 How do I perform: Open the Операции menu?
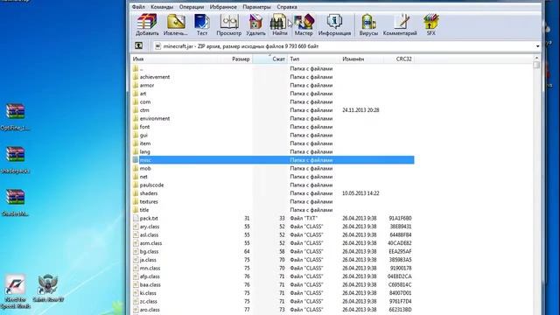[x=192, y=7]
